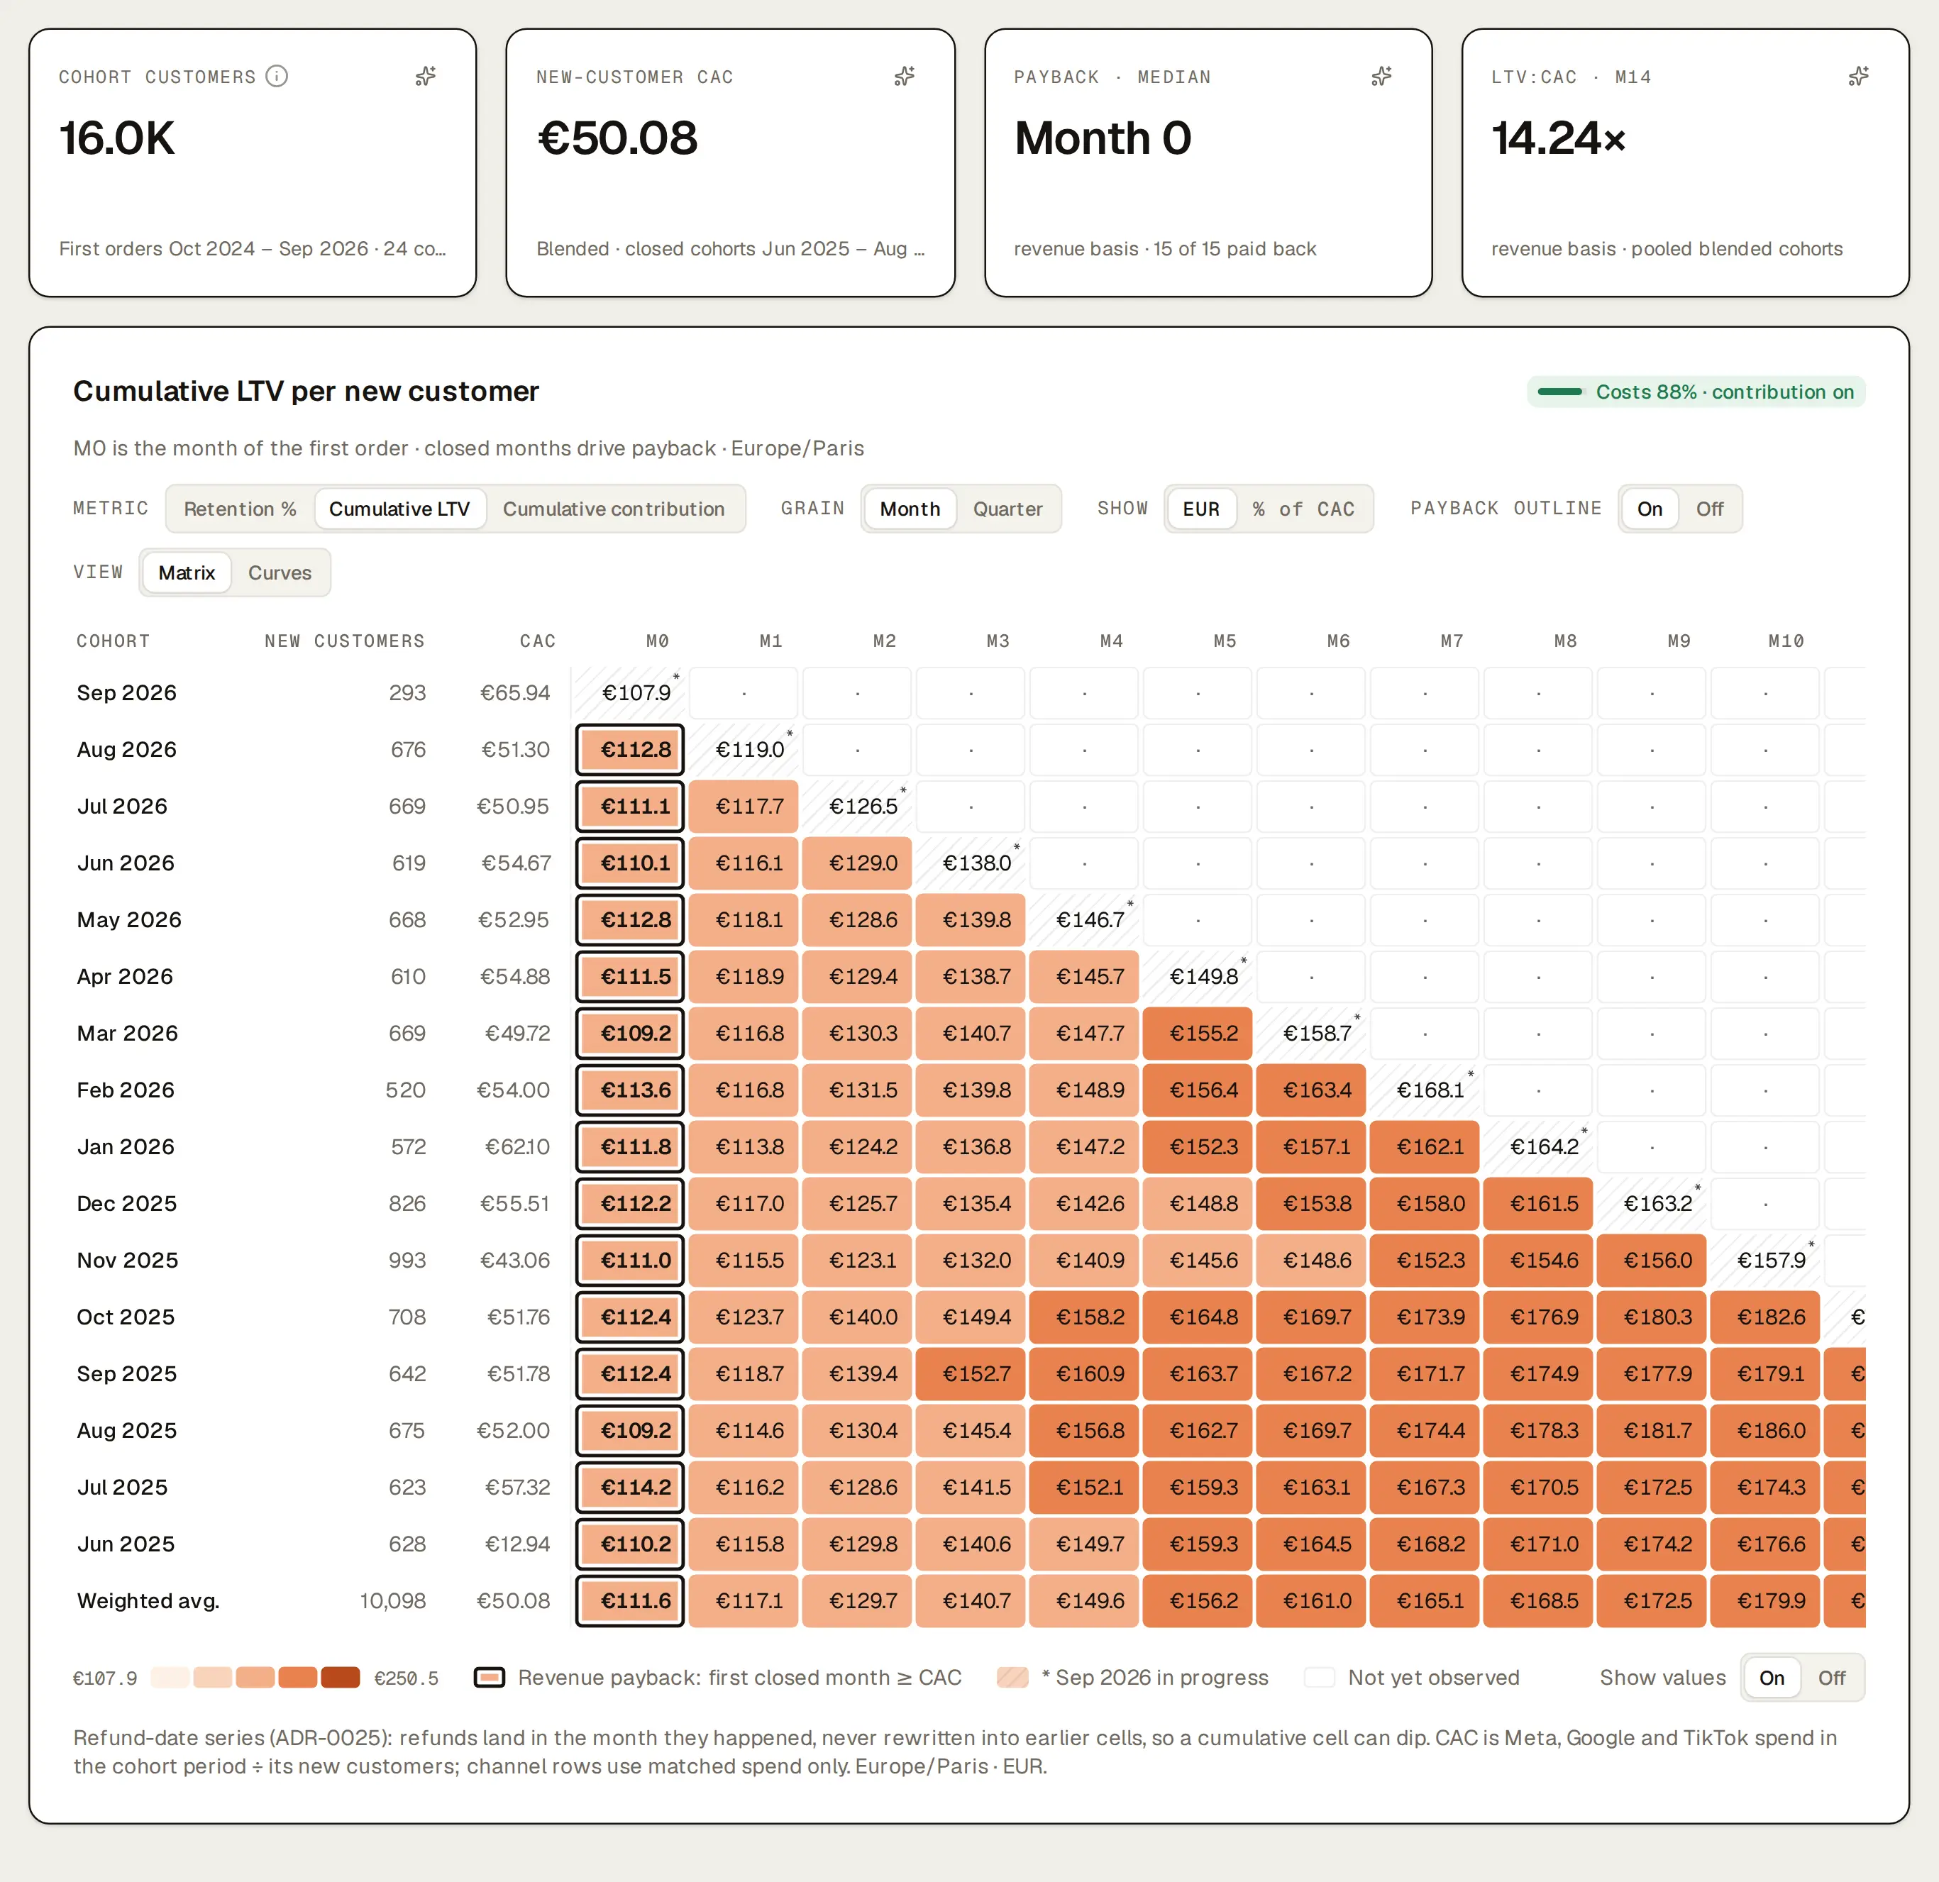Click Mar 2026 M5 cell €155.2
The width and height of the screenshot is (1939, 1882).
click(x=1198, y=1034)
